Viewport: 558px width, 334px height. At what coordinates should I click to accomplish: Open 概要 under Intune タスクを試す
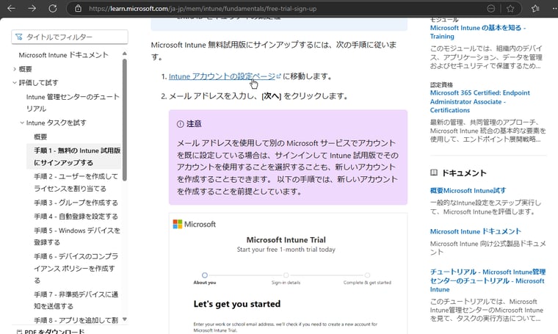40,137
